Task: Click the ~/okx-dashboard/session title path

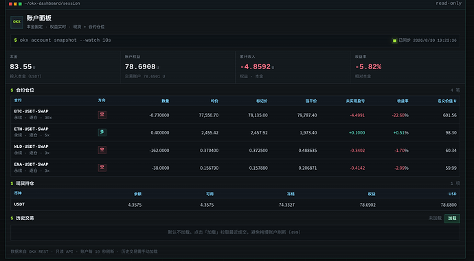Action: point(52,3)
